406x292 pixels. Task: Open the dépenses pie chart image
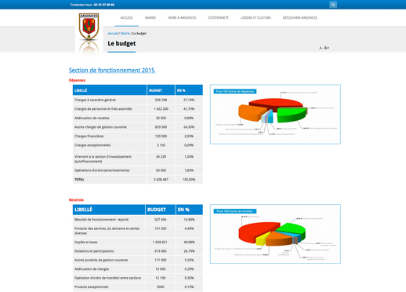[275, 114]
